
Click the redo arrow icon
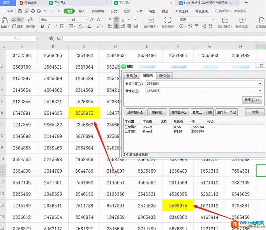tap(52, 11)
